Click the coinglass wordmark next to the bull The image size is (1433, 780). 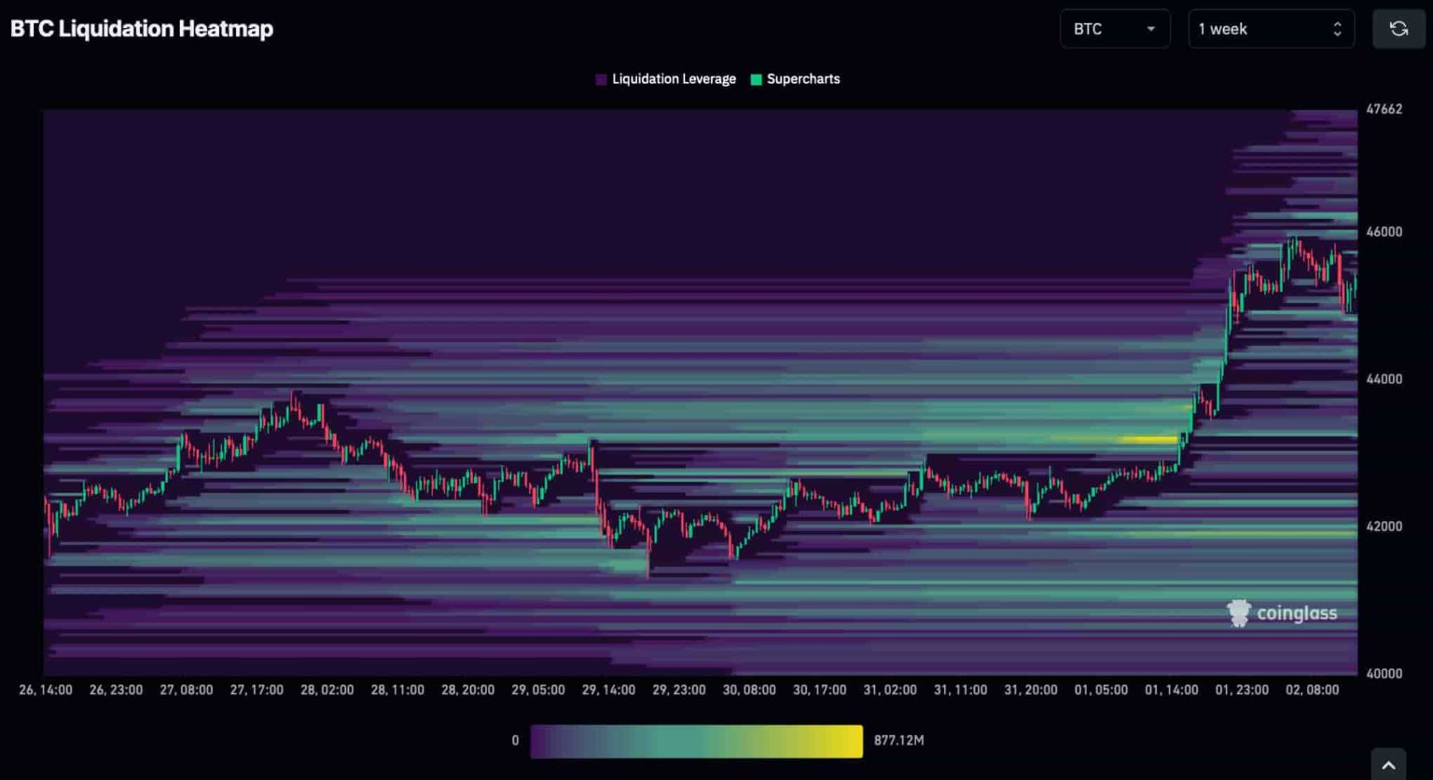pyautogui.click(x=1298, y=613)
